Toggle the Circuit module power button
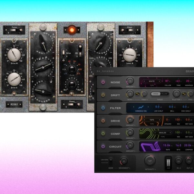 103,146
